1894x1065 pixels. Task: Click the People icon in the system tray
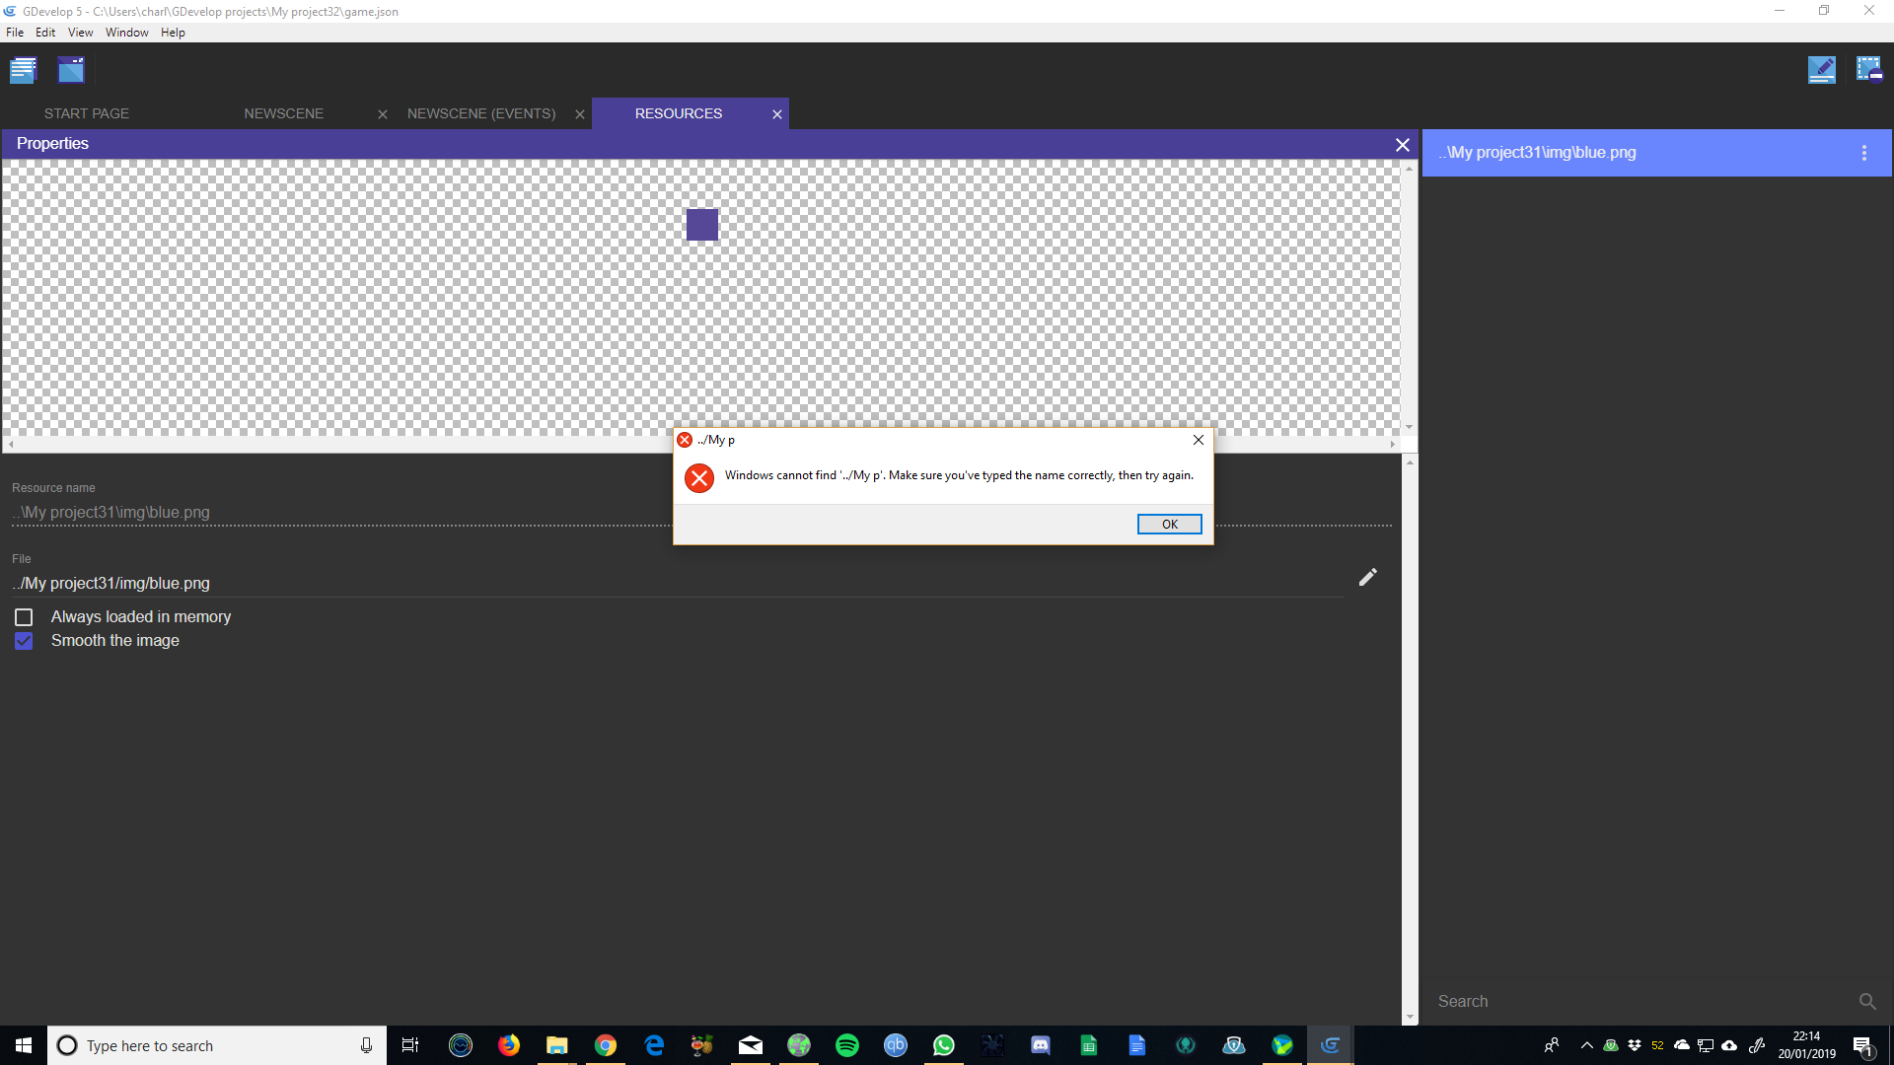(1552, 1045)
